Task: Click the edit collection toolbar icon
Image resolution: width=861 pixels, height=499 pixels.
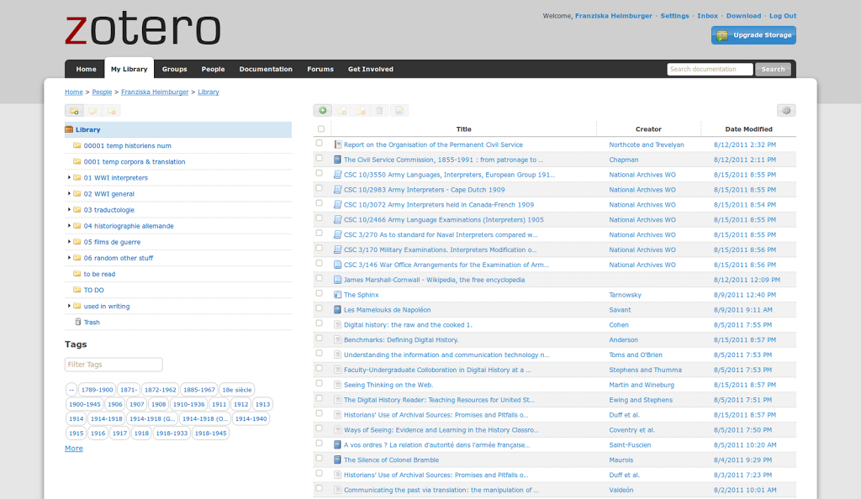Action: pyautogui.click(x=92, y=111)
